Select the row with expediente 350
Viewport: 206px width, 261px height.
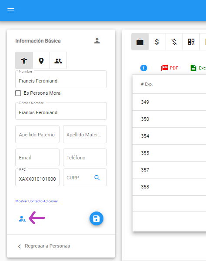169,119
